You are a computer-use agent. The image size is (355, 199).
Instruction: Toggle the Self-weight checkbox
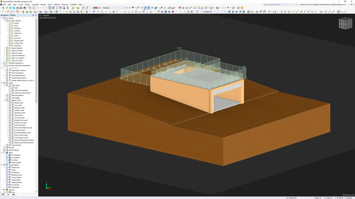click(7, 98)
